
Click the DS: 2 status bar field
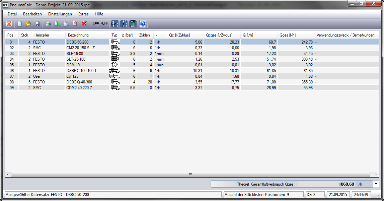pyautogui.click(x=315, y=194)
